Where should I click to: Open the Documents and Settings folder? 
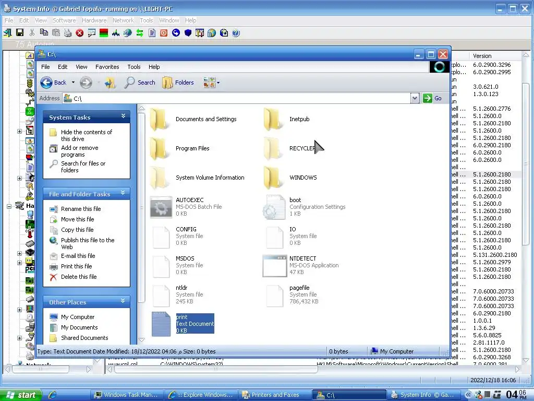pos(193,119)
